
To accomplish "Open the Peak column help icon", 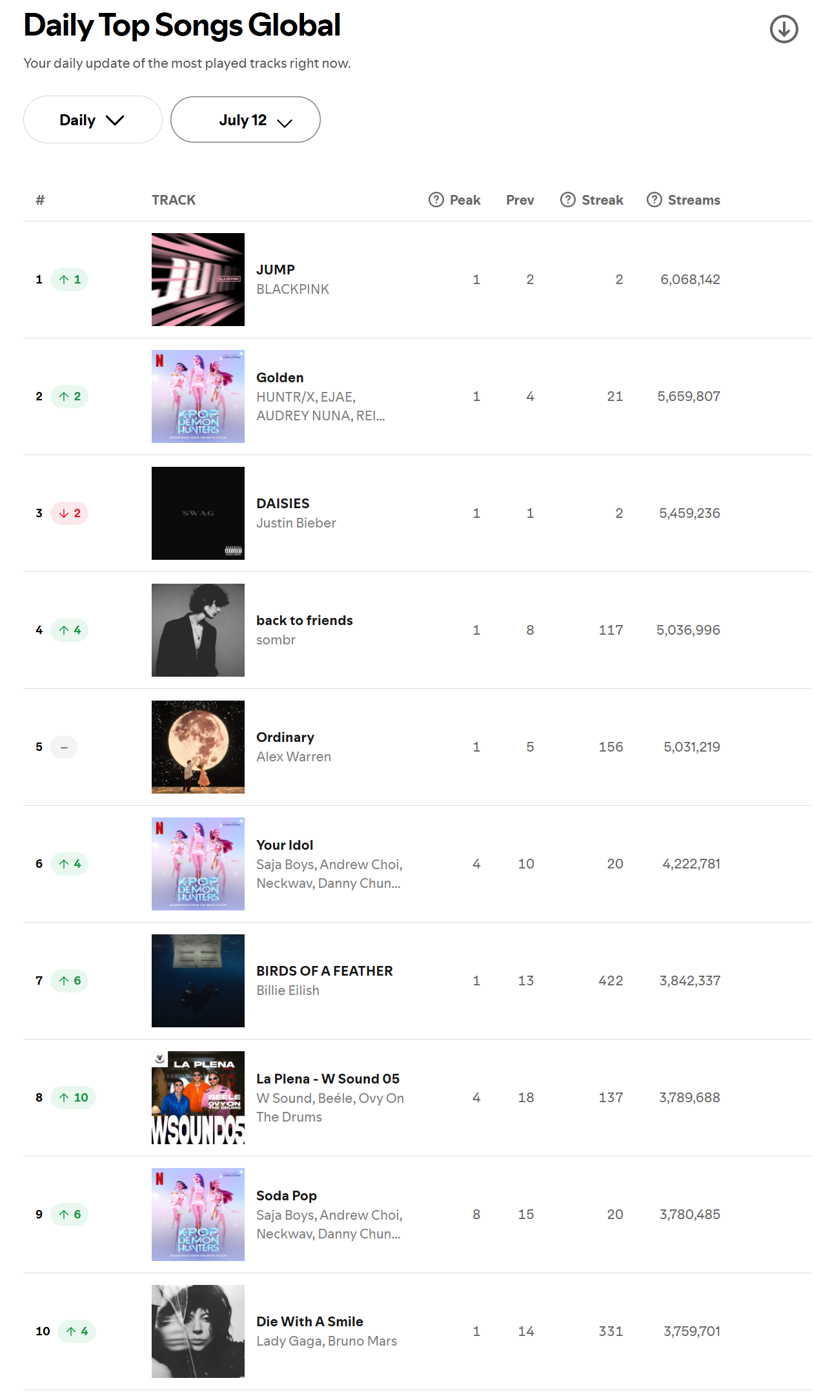I will [436, 200].
